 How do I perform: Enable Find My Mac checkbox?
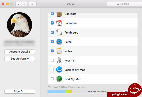[52, 79]
